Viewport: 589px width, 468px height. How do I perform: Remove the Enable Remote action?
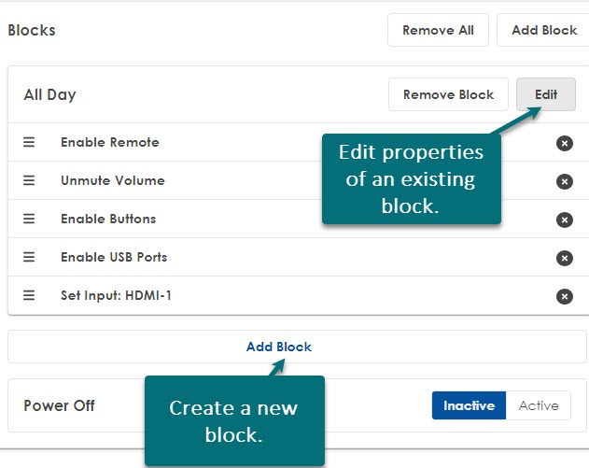coord(564,143)
